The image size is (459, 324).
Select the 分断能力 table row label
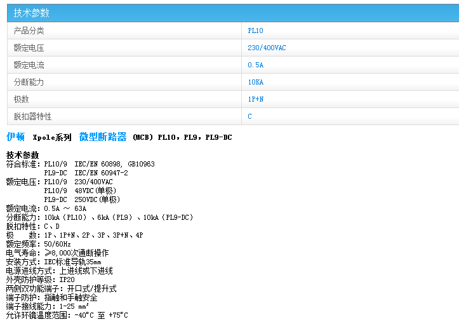point(29,82)
